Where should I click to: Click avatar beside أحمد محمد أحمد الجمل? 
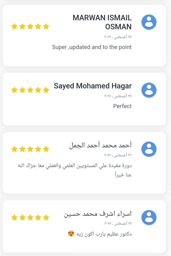pos(149,149)
